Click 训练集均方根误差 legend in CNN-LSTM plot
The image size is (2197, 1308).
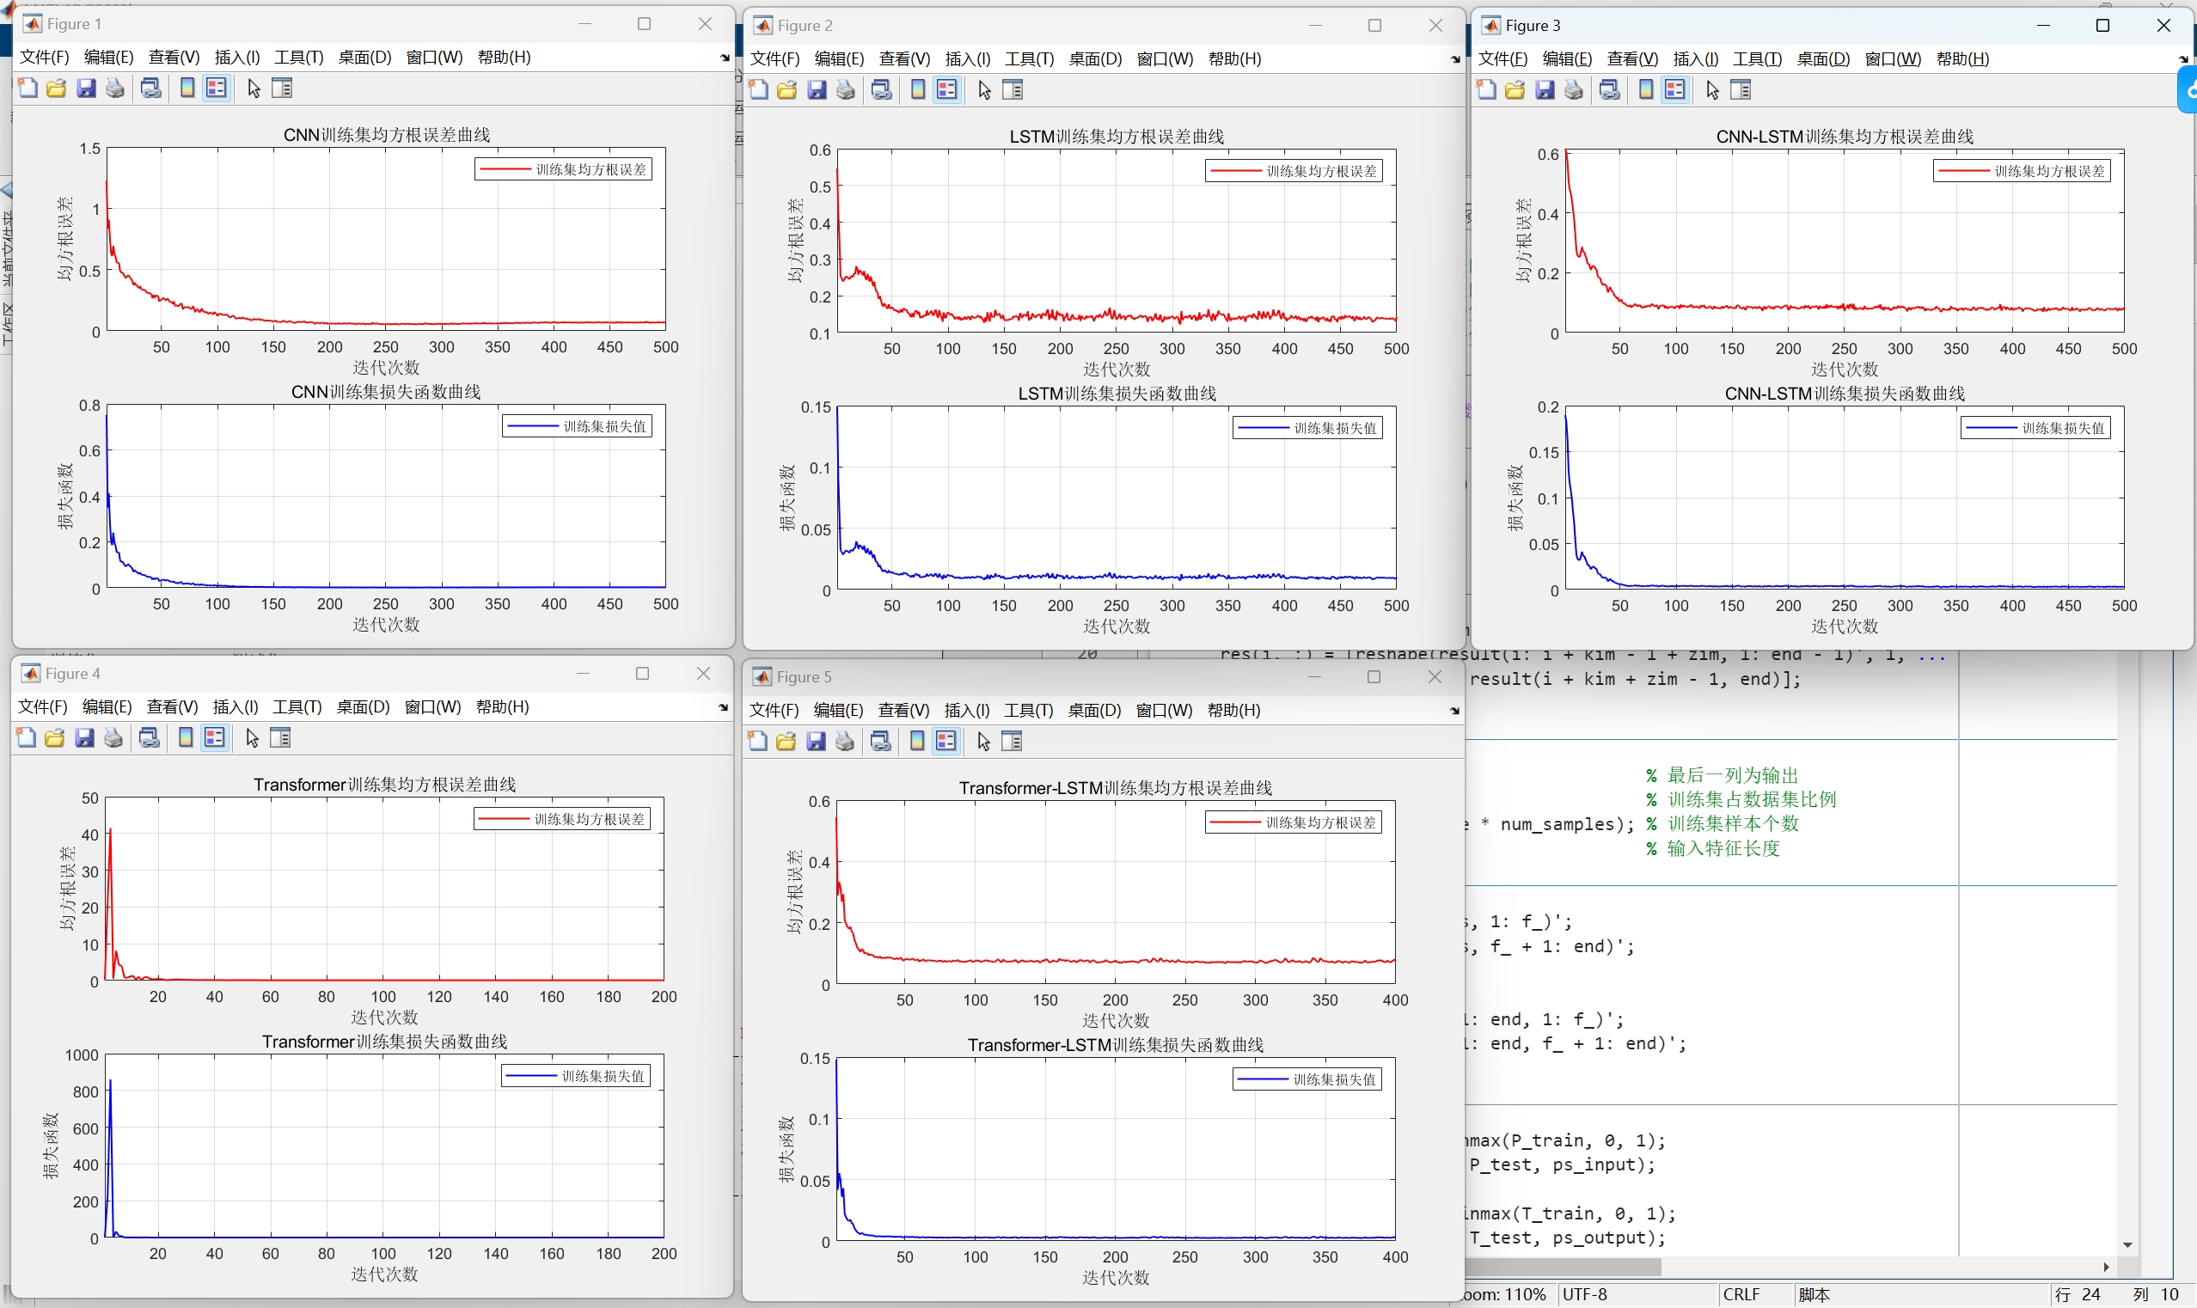(x=2022, y=171)
